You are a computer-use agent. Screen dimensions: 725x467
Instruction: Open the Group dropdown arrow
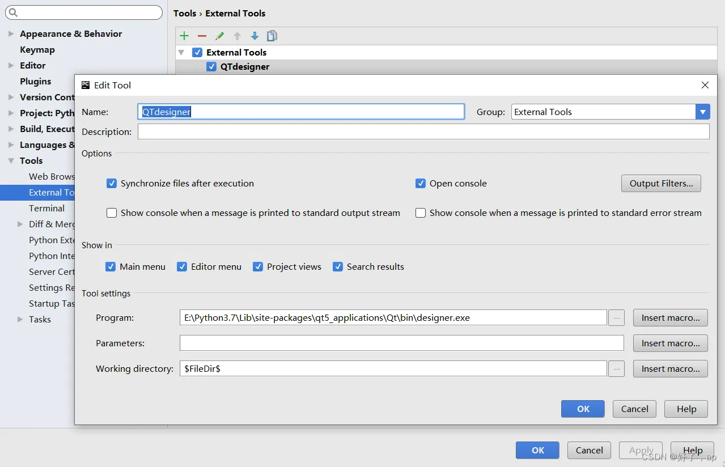pyautogui.click(x=703, y=112)
